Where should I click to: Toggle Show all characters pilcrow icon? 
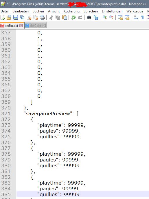143,17
